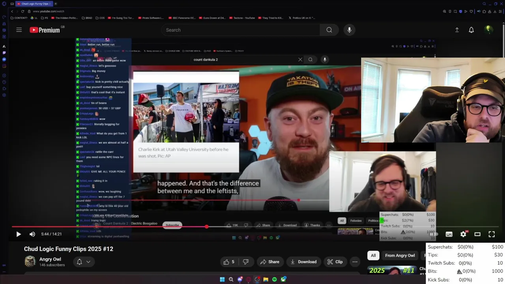Mute the video volume
This screenshot has height=284, width=505.
[32, 234]
